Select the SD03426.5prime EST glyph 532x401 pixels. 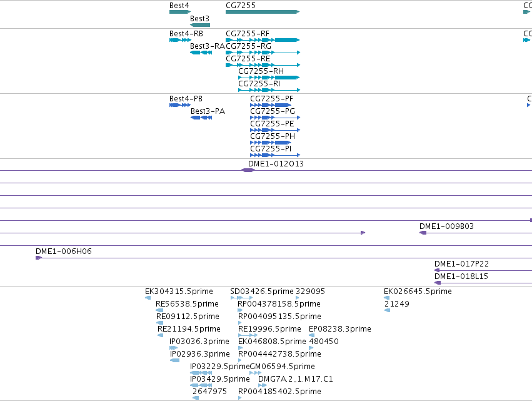coord(241,298)
